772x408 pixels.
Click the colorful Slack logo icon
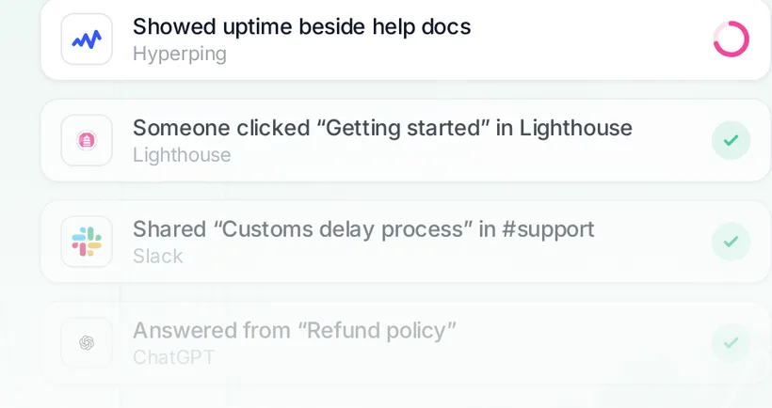point(87,242)
